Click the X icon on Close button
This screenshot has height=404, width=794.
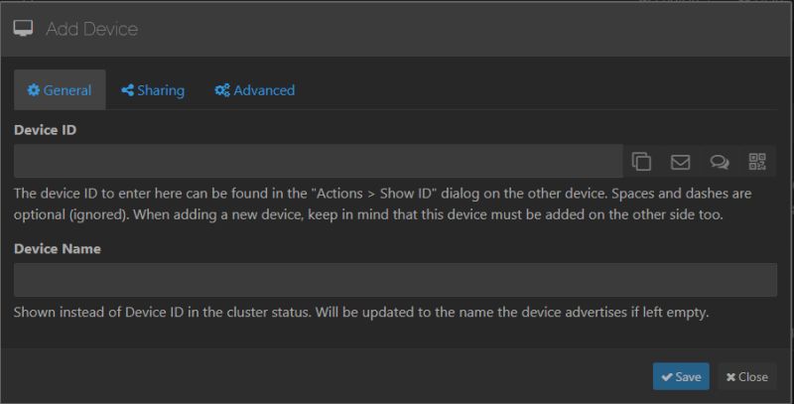click(x=730, y=377)
